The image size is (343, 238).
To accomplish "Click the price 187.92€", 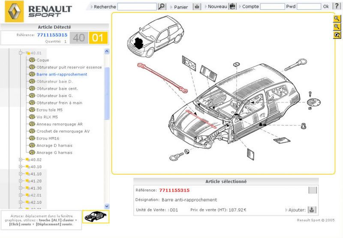I will pos(238,210).
